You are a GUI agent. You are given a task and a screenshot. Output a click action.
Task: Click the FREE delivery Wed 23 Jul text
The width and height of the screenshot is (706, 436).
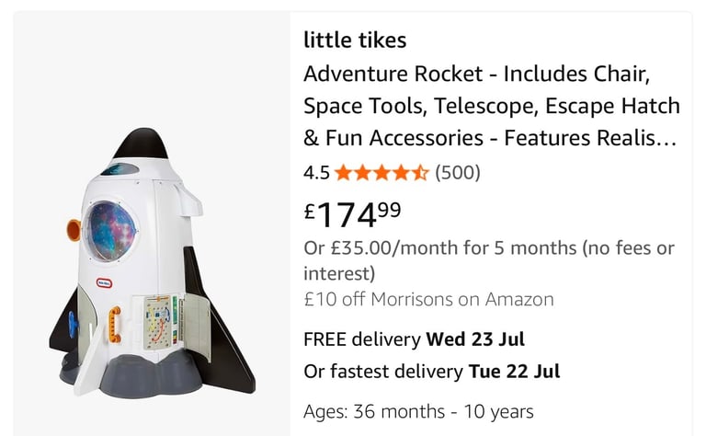(x=415, y=339)
